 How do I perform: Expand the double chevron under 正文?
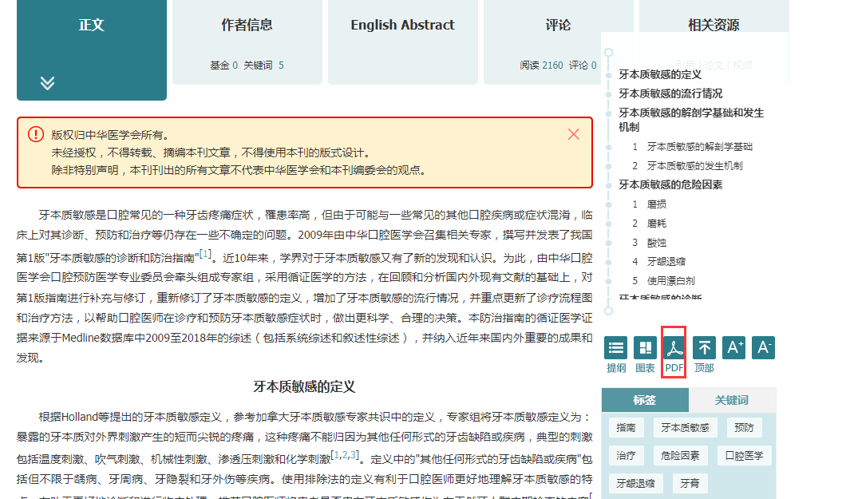47,82
